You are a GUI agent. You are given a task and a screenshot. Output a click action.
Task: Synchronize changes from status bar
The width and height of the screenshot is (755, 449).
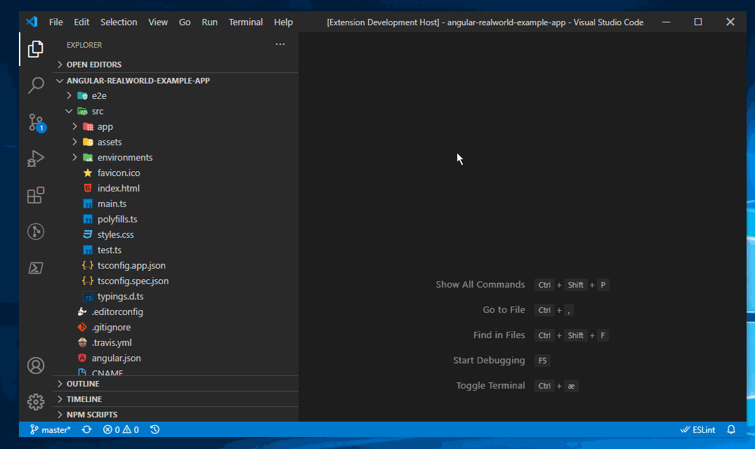[x=86, y=430]
